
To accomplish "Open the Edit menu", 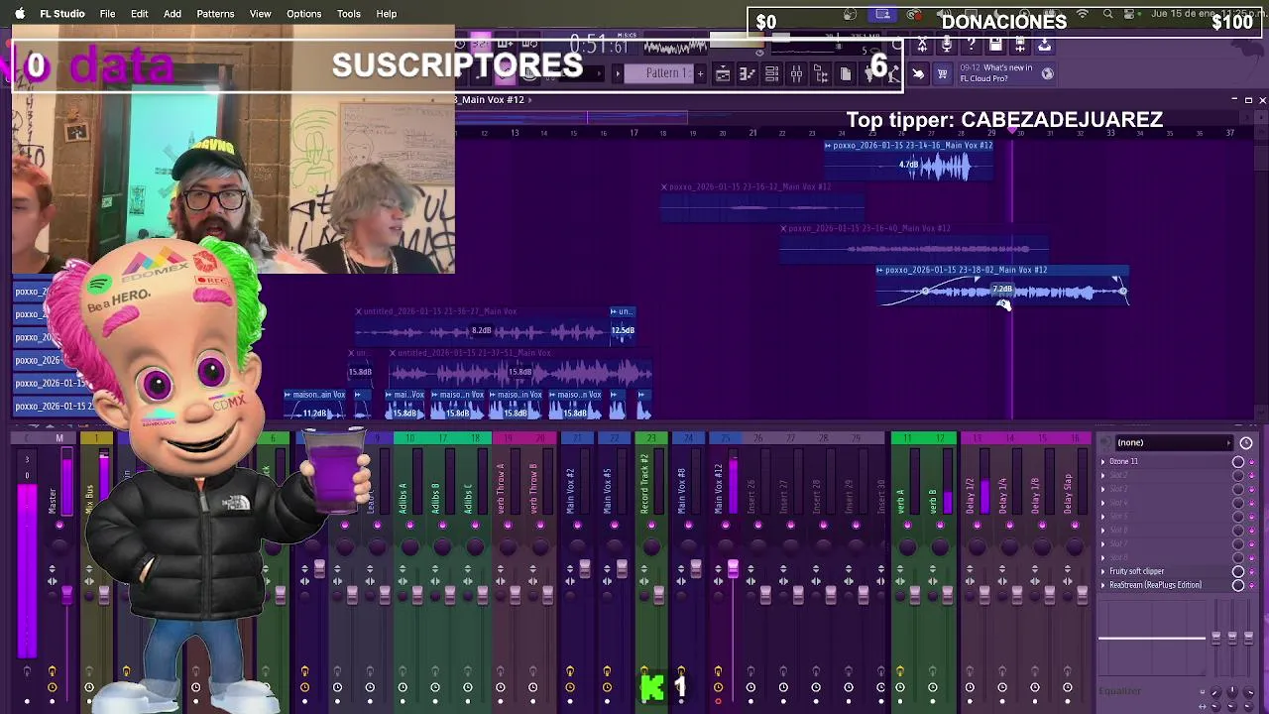I will (139, 14).
